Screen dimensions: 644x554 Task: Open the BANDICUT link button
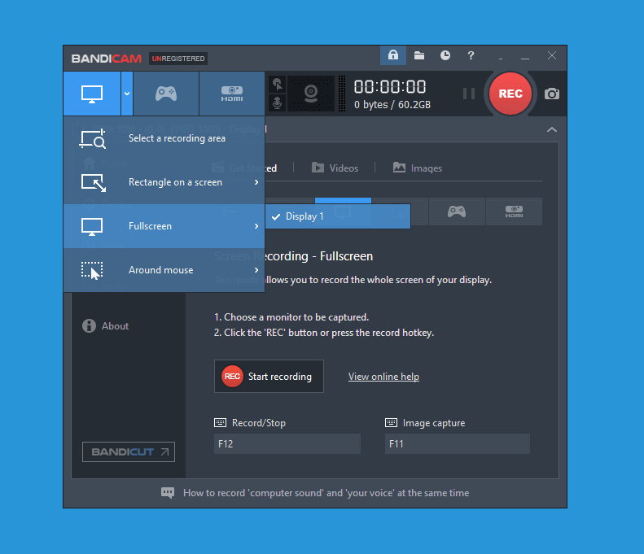tap(129, 451)
